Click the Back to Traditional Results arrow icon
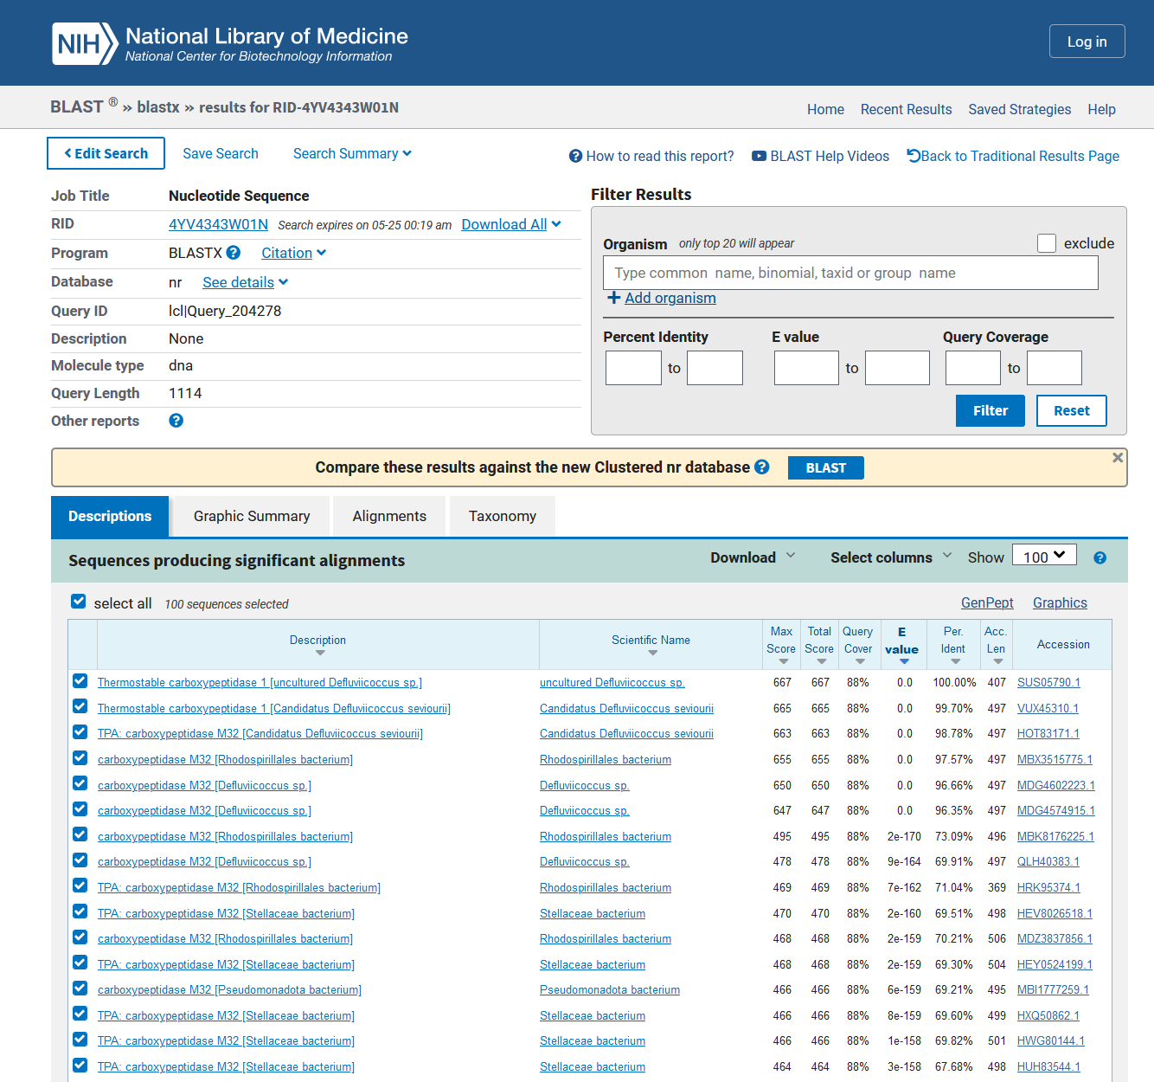 click(x=914, y=156)
